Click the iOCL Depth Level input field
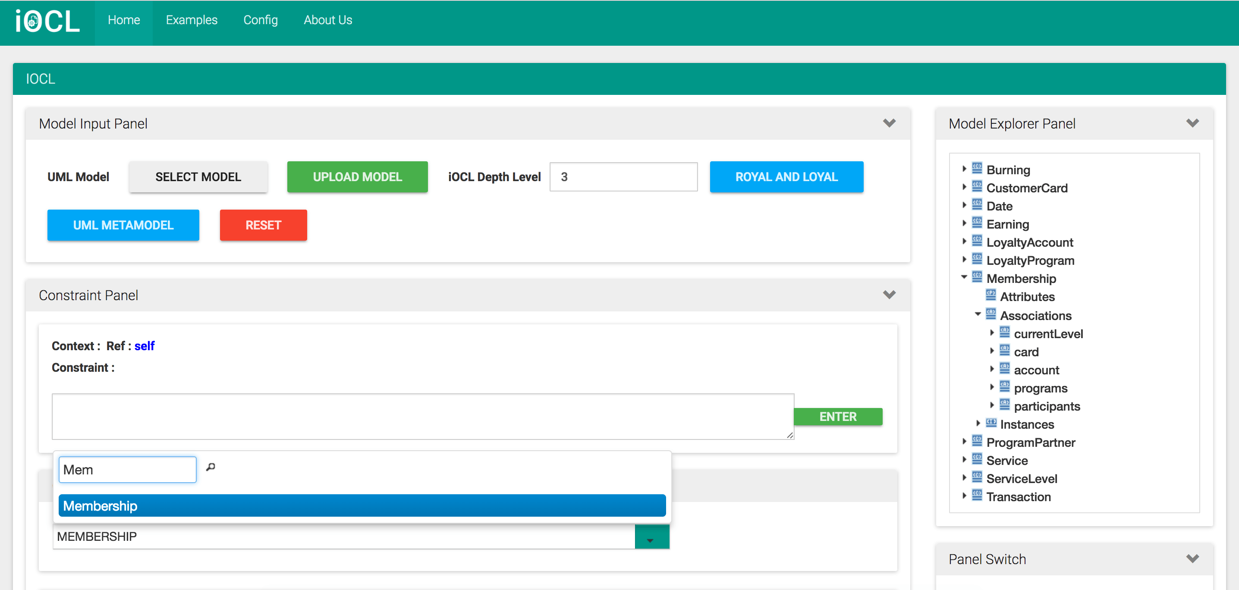Image resolution: width=1239 pixels, height=590 pixels. tap(623, 177)
